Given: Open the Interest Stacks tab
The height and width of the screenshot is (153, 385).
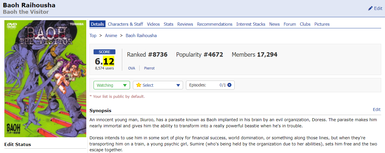Looking at the screenshot, I should point(251,24).
